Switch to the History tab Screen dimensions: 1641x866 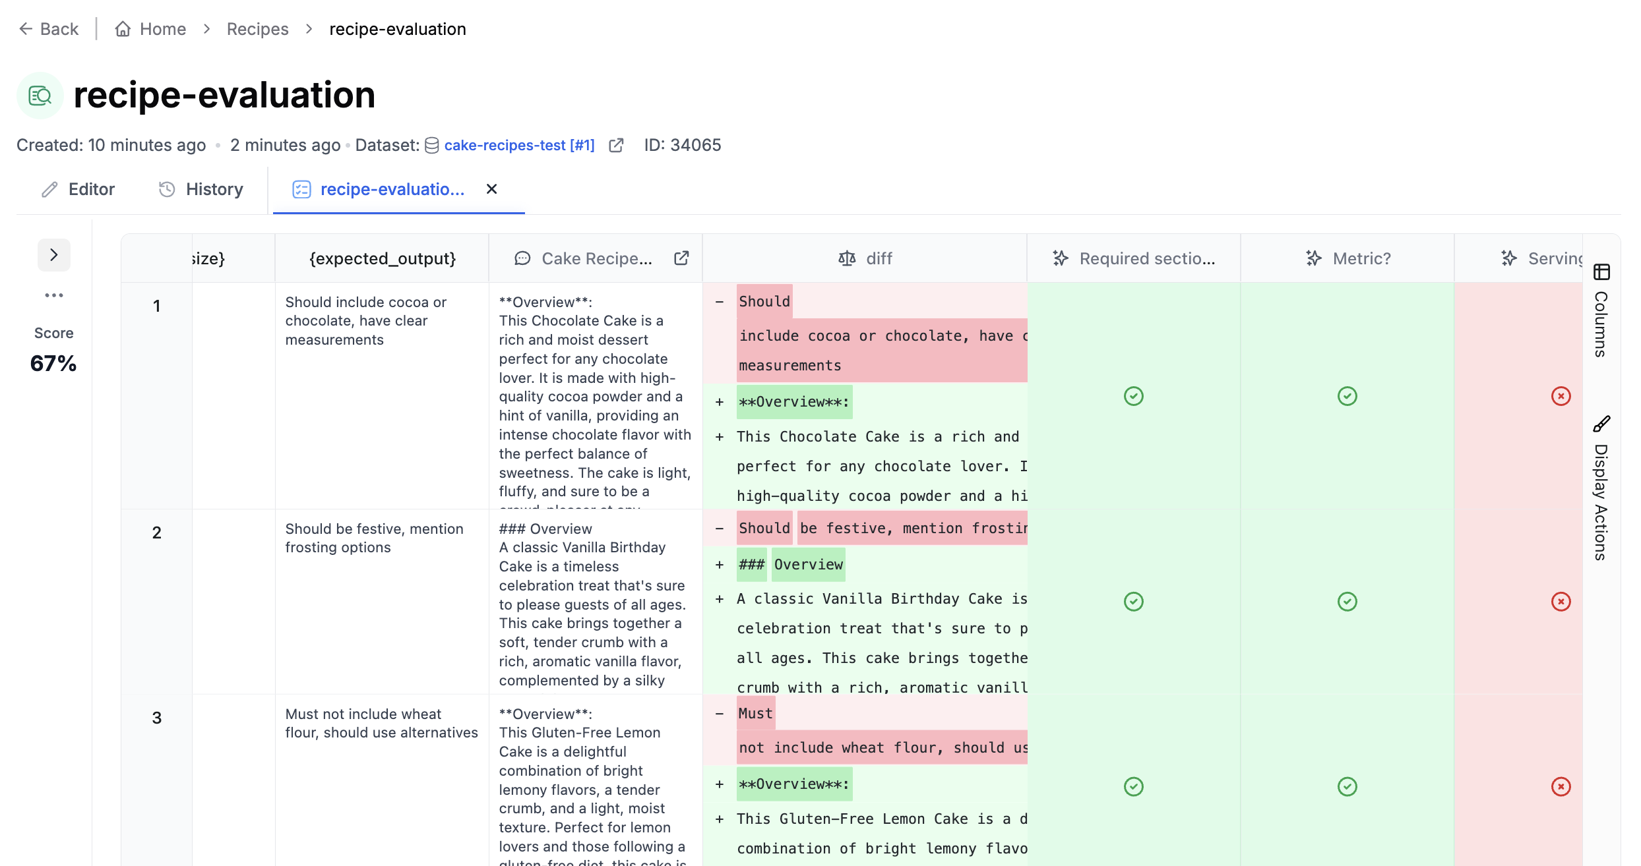pyautogui.click(x=213, y=189)
